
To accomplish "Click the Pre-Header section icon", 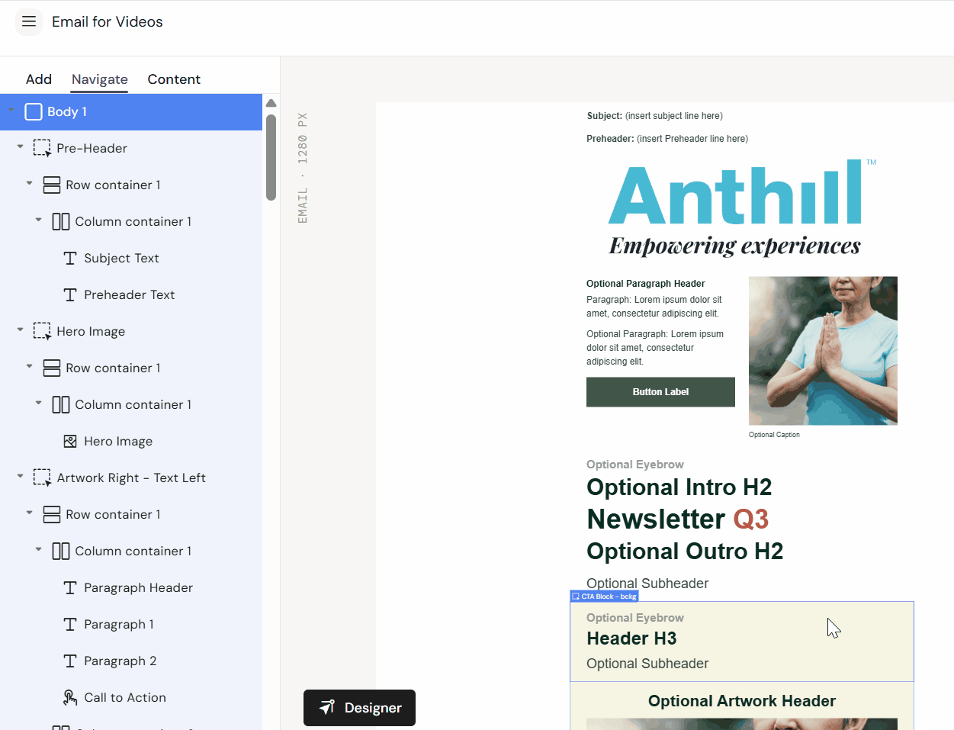I will 42,149.
